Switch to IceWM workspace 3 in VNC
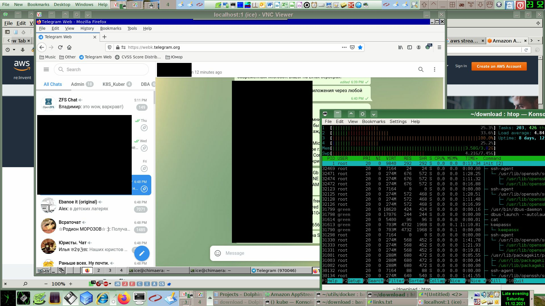Screen dimensions: 545x306 [x=110, y=270]
